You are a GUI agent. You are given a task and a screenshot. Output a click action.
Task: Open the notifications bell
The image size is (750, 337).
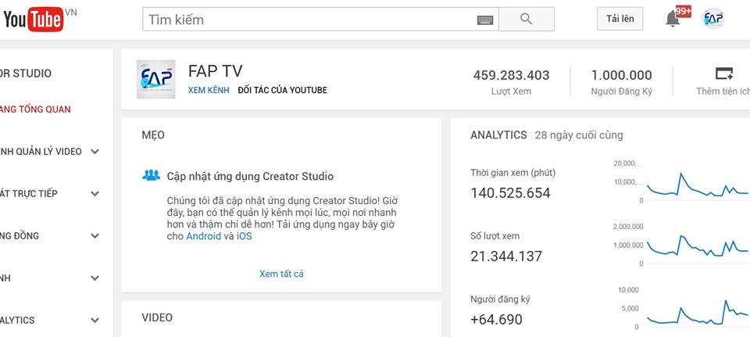click(673, 19)
